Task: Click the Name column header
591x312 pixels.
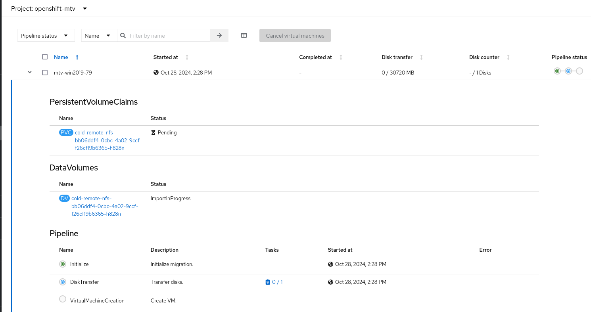Action: [61, 57]
